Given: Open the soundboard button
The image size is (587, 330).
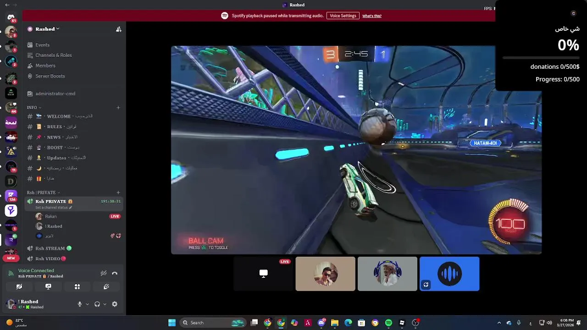Looking at the screenshot, I should 106,286.
